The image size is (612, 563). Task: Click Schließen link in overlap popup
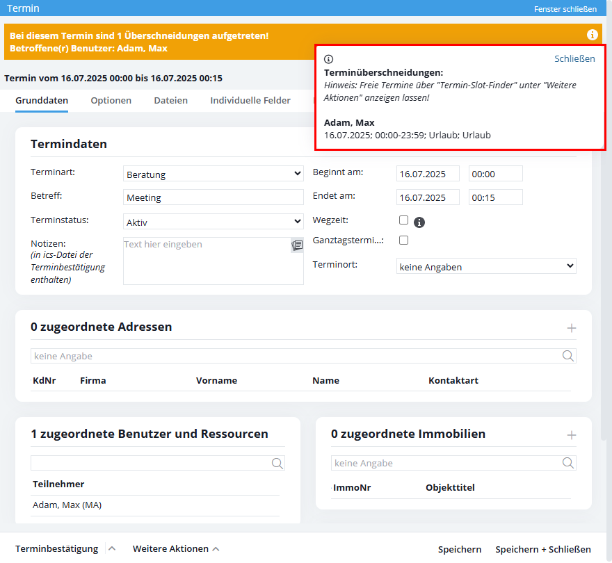574,58
